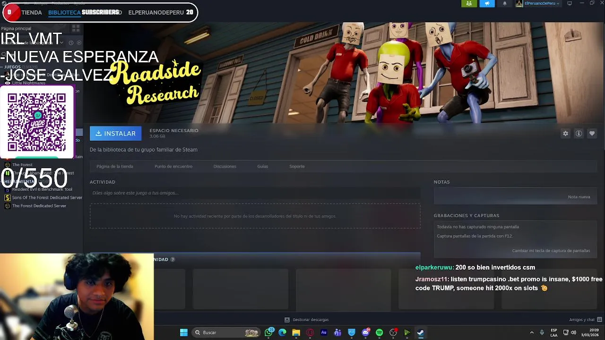Click ESP LAA language indicator
Screen dimensions: 605x340
coord(554,332)
